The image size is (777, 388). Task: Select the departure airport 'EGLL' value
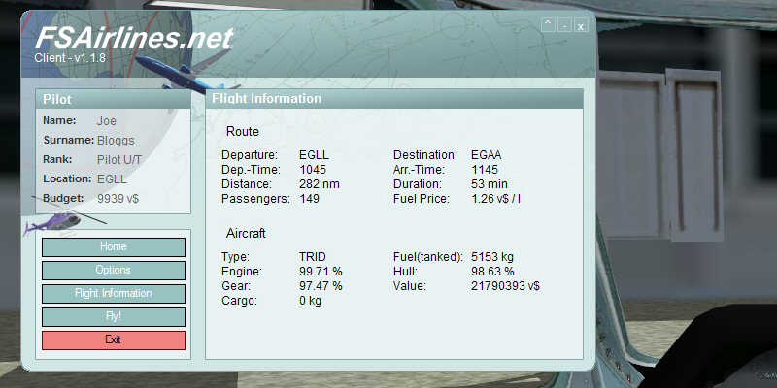click(314, 155)
